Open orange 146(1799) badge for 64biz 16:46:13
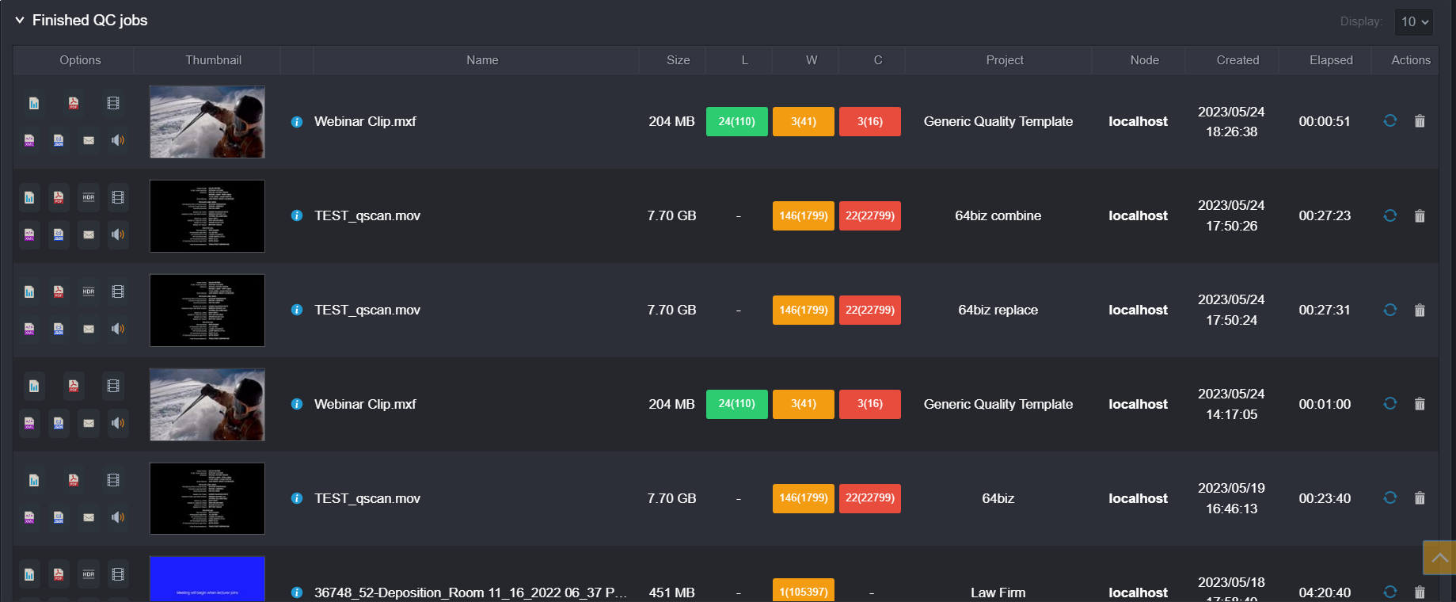Viewport: 1456px width, 602px height. pyautogui.click(x=804, y=498)
